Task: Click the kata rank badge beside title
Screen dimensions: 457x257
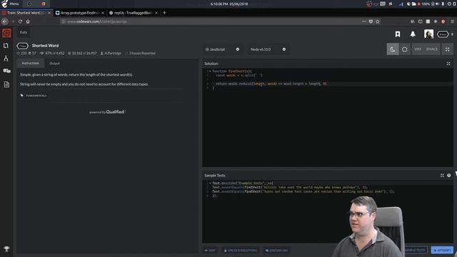Action: pos(22,46)
